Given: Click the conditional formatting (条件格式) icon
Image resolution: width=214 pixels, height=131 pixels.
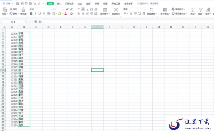Looking at the screenshot, I should (165, 10).
